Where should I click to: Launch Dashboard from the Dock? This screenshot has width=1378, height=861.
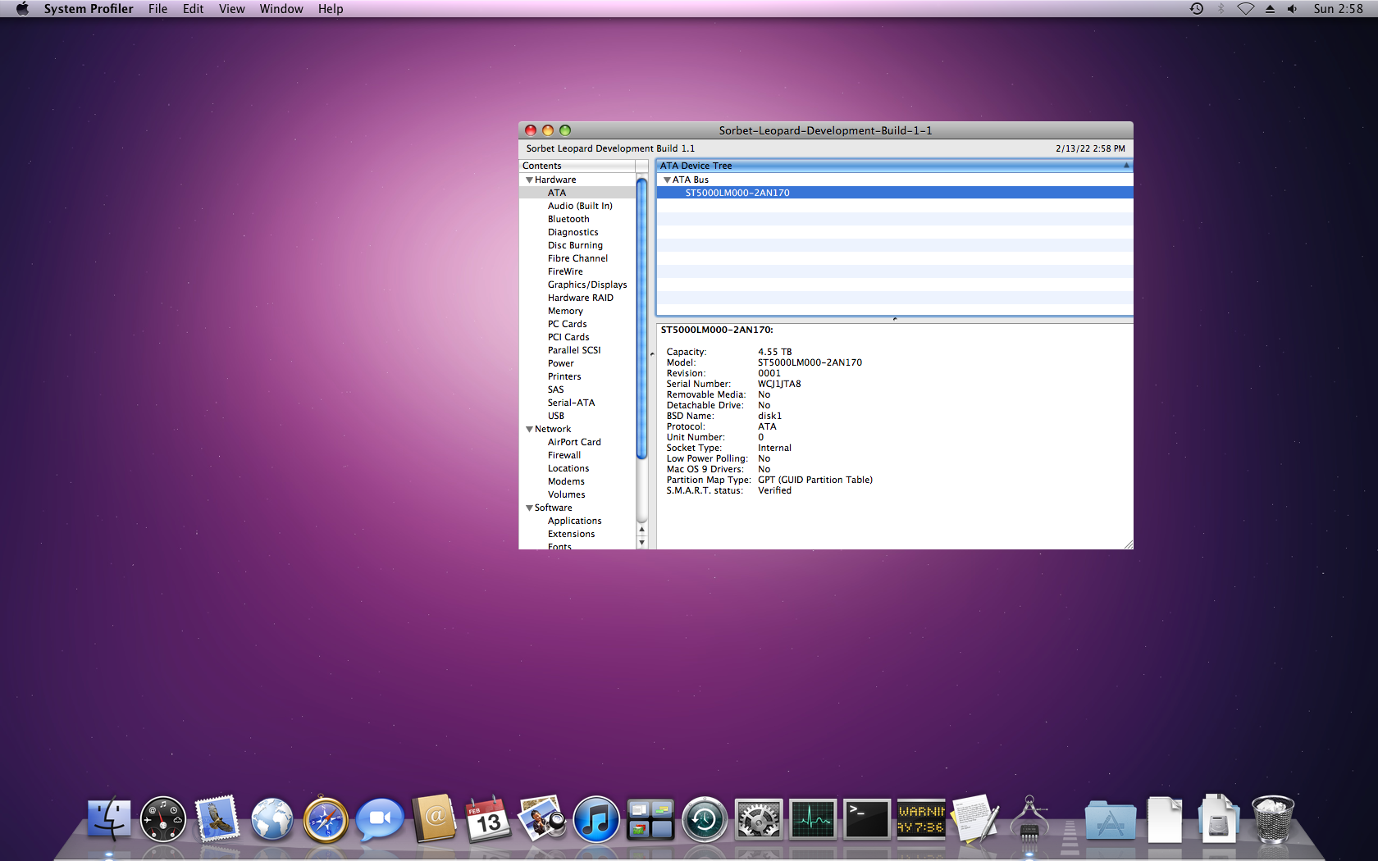(163, 819)
